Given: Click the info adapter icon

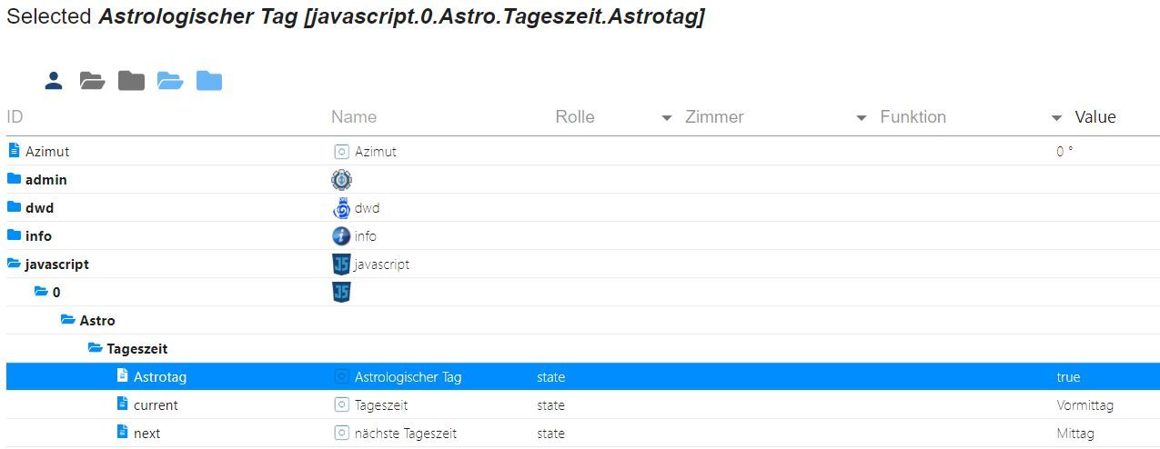Looking at the screenshot, I should click(x=341, y=236).
